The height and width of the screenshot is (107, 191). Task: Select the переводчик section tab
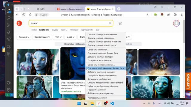[87, 30]
